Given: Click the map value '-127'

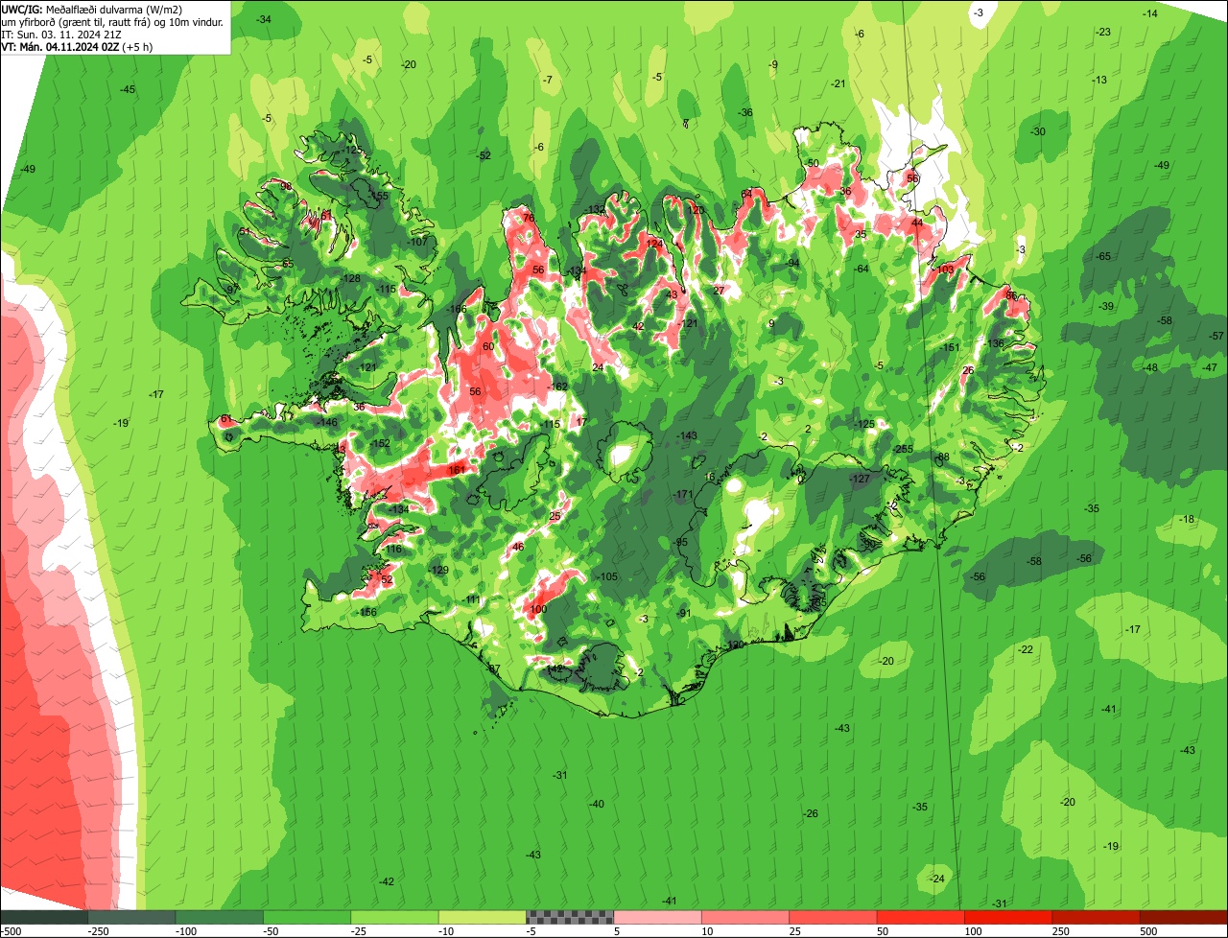Looking at the screenshot, I should (x=860, y=478).
